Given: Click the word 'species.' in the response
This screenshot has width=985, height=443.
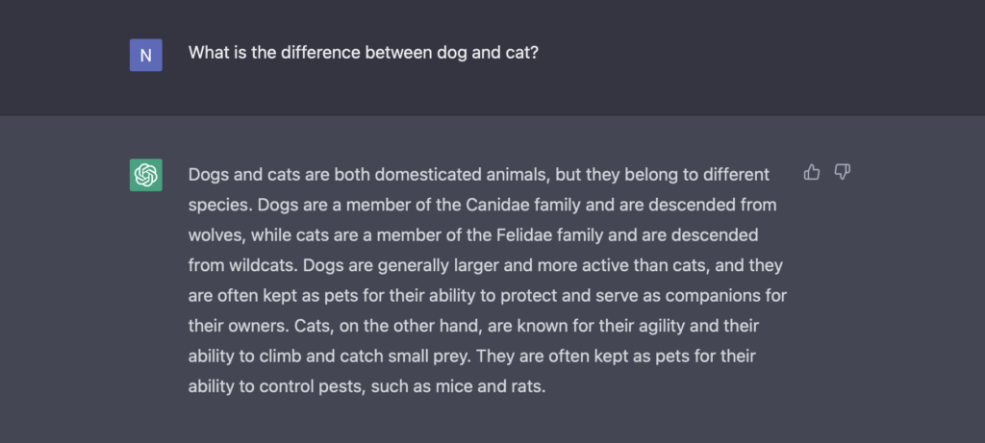Looking at the screenshot, I should 220,206.
